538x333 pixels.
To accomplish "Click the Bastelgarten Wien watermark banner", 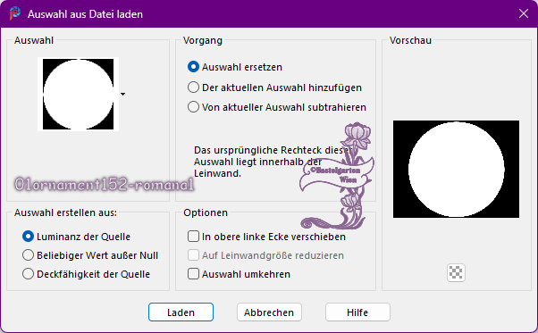I will click(x=336, y=175).
